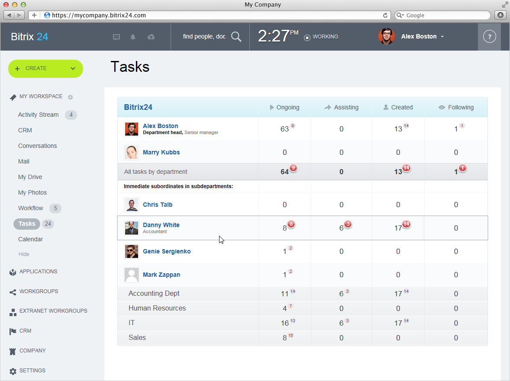The width and height of the screenshot is (510, 381).
Task: Click Danny White's red 8 ongoing badge
Action: coord(291,224)
